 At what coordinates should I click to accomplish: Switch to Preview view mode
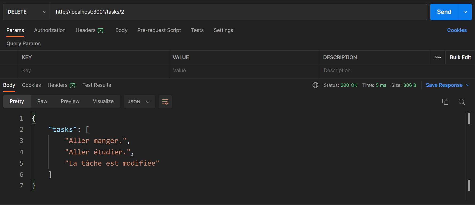coord(70,101)
